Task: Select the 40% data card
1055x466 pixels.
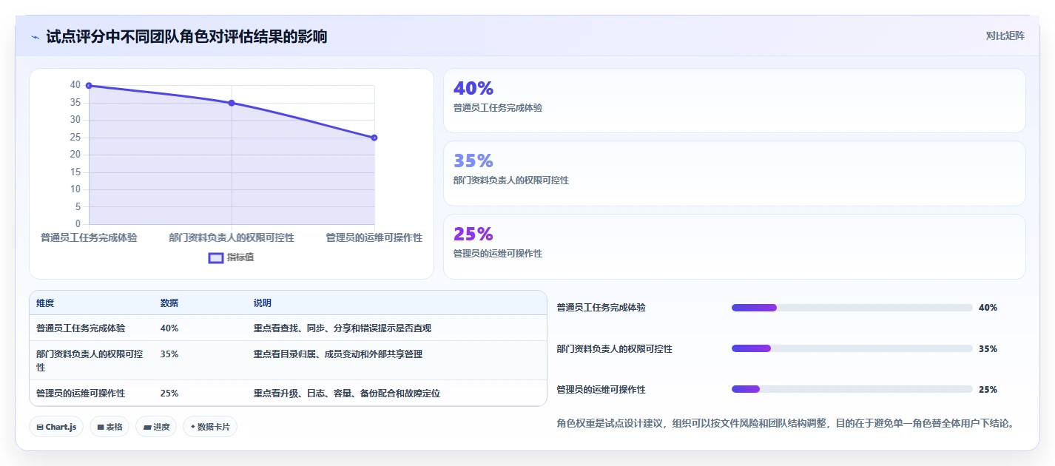Action: coord(734,101)
